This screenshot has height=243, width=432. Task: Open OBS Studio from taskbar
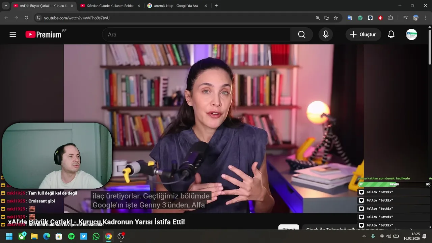click(121, 236)
